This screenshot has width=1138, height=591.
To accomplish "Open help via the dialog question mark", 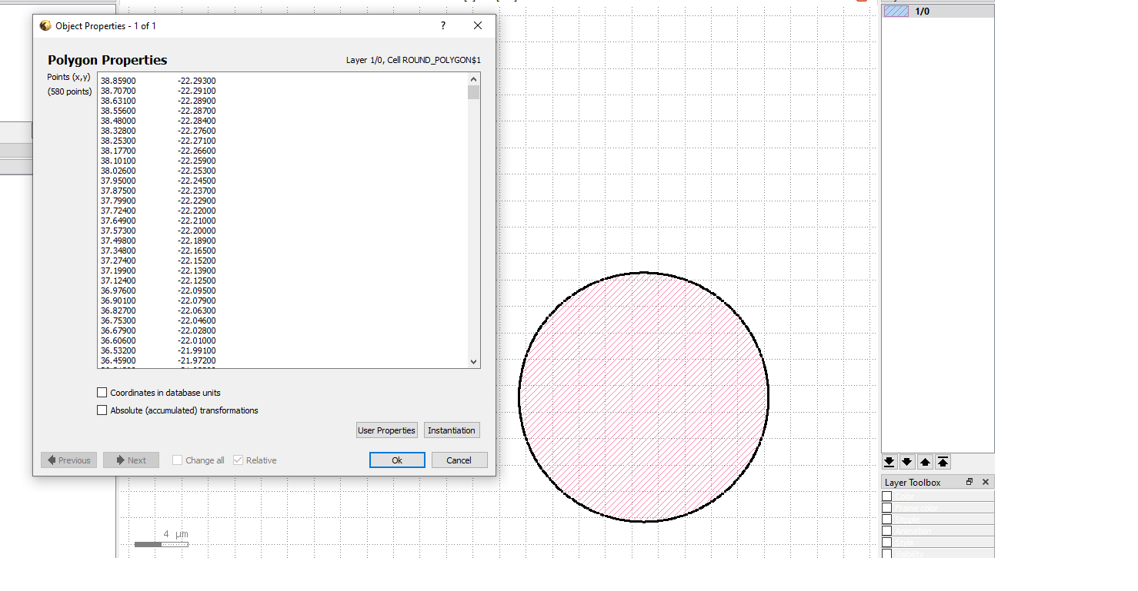I will pos(442,25).
